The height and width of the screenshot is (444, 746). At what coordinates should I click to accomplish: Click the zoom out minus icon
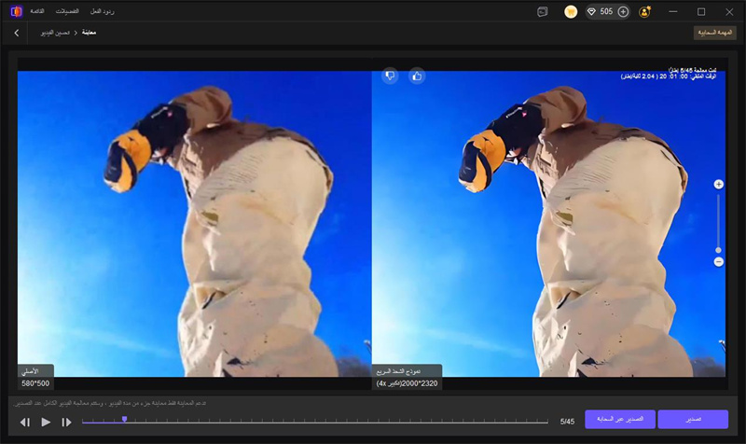coord(718,262)
